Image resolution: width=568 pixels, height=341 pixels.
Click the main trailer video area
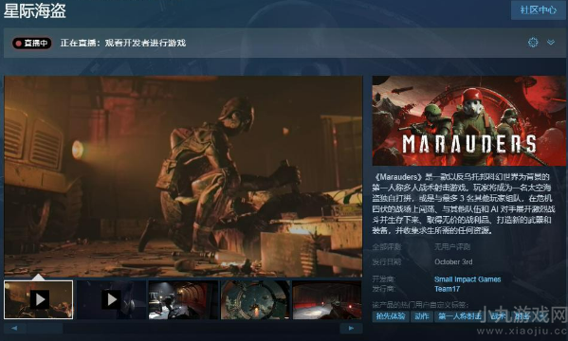coord(183,176)
